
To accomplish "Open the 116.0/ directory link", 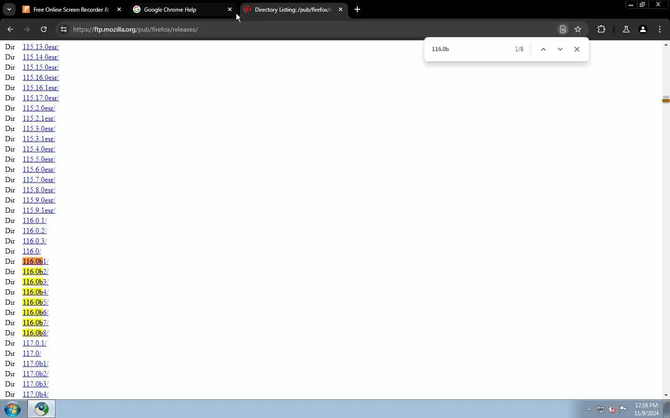I will tap(32, 251).
